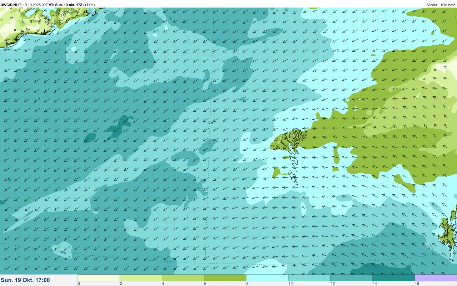This screenshot has width=457, height=286.
Task: Click the legend value '16'
Action: pyautogui.click(x=417, y=284)
